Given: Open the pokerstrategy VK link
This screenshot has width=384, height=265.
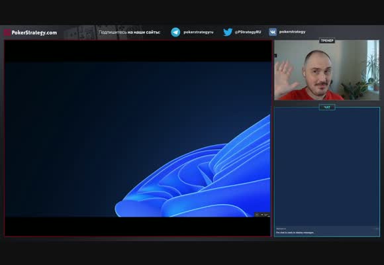Looking at the screenshot, I should click(292, 32).
